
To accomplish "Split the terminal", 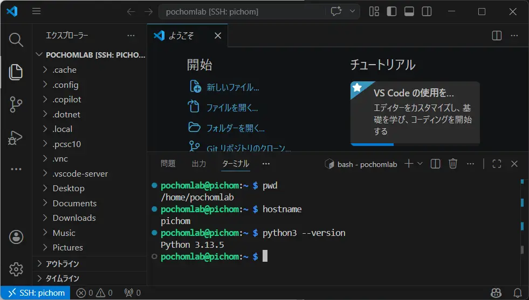I will (x=436, y=164).
